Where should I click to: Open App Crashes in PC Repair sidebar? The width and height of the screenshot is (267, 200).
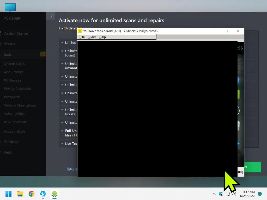tap(14, 72)
